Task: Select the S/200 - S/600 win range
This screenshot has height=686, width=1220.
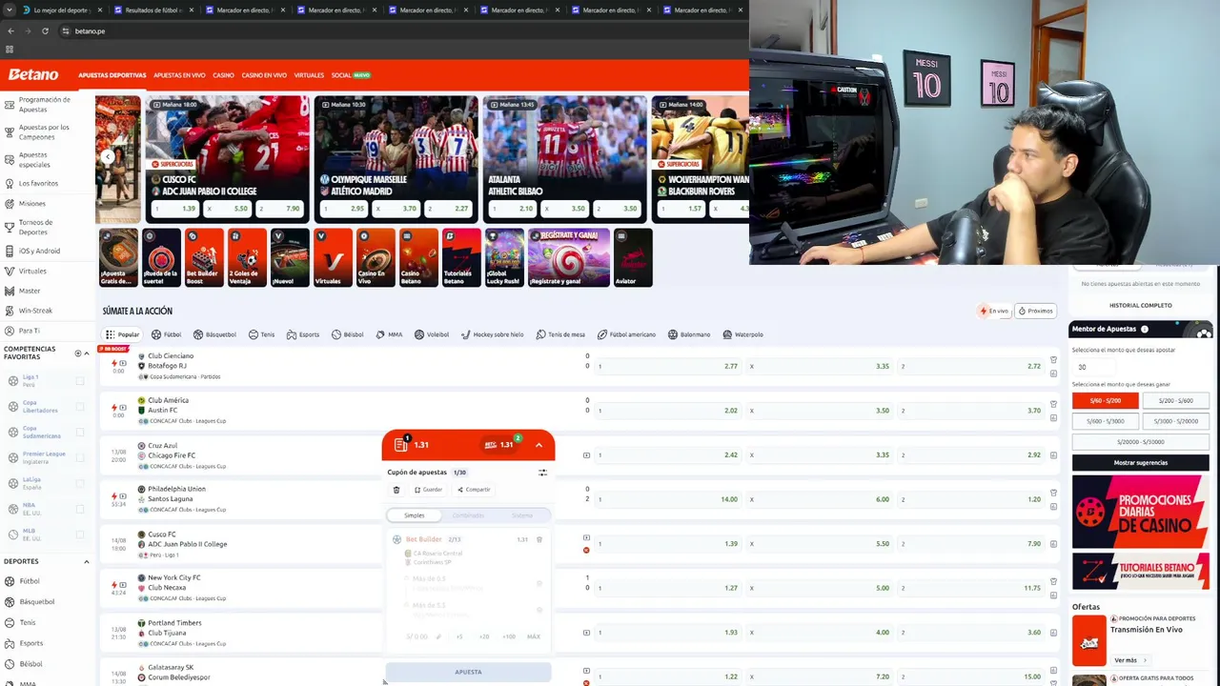Action: coord(1175,401)
